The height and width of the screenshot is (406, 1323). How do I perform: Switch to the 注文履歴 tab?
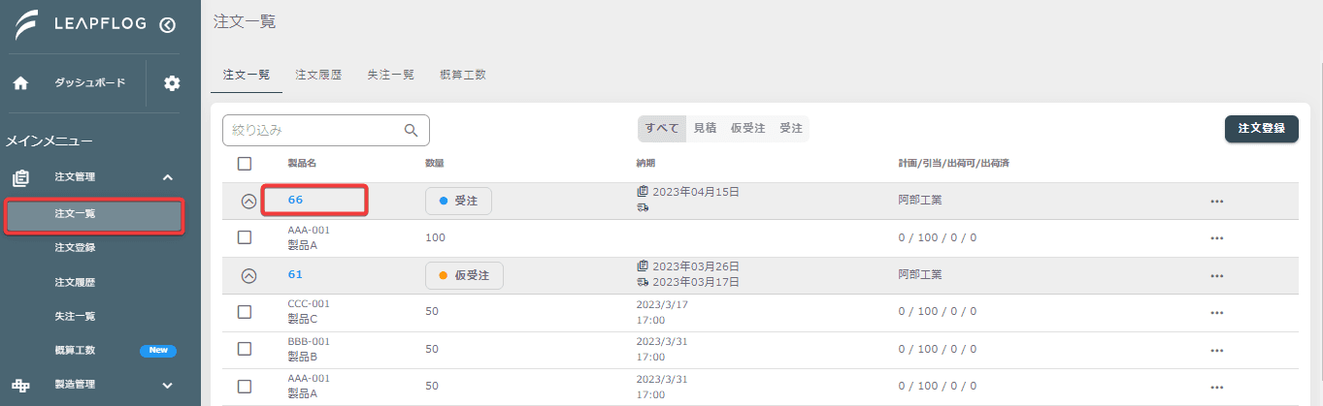318,75
